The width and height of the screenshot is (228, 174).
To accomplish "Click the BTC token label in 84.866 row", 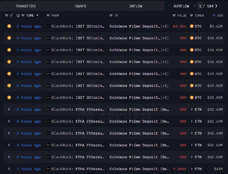I will click(x=198, y=26).
